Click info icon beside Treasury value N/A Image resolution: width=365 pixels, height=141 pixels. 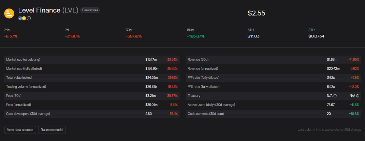pyautogui.click(x=335, y=96)
